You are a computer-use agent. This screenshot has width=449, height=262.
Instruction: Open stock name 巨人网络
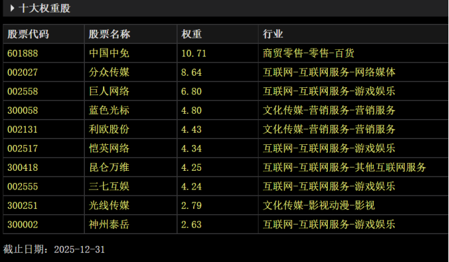pos(109,91)
